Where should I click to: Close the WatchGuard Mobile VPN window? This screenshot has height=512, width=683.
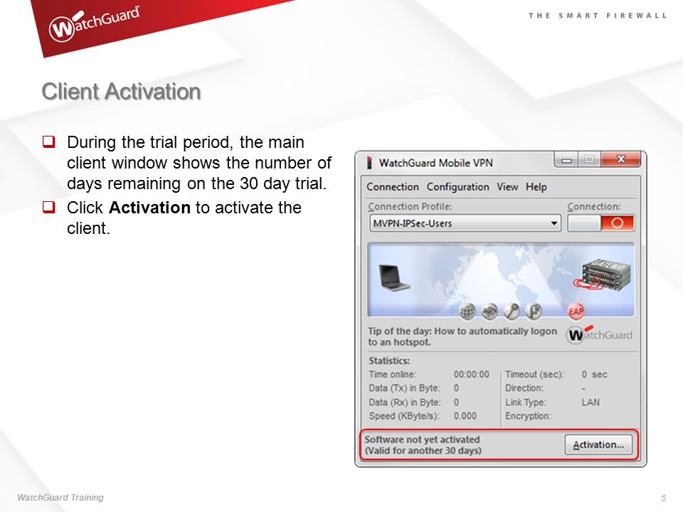620,160
